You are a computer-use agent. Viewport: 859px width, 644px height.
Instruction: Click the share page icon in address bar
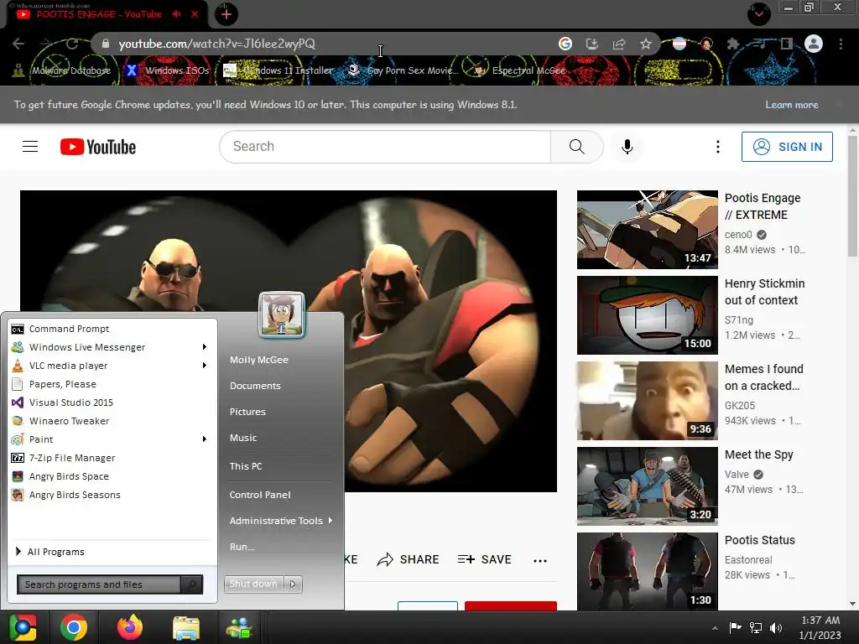[x=619, y=44]
